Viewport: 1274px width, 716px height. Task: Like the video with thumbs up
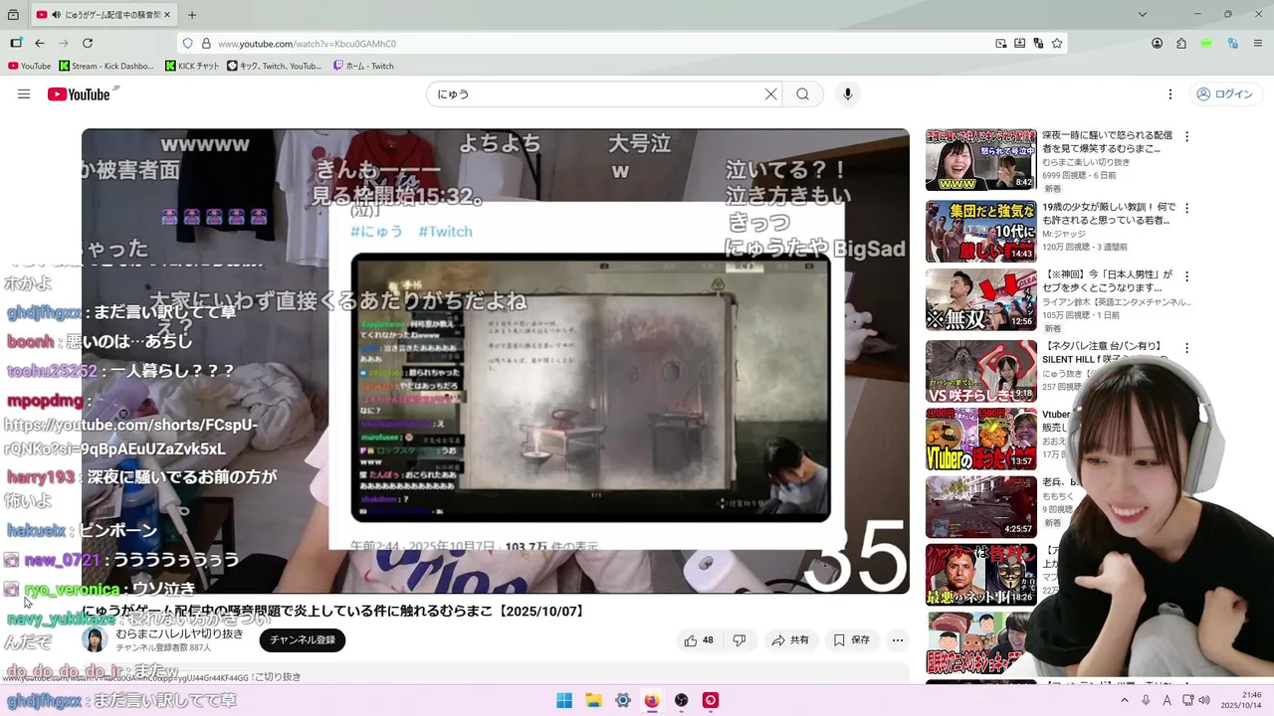pyautogui.click(x=699, y=640)
